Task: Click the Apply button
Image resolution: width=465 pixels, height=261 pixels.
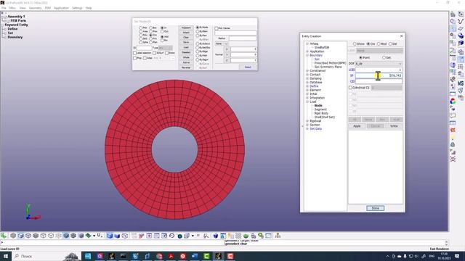Action: click(357, 126)
